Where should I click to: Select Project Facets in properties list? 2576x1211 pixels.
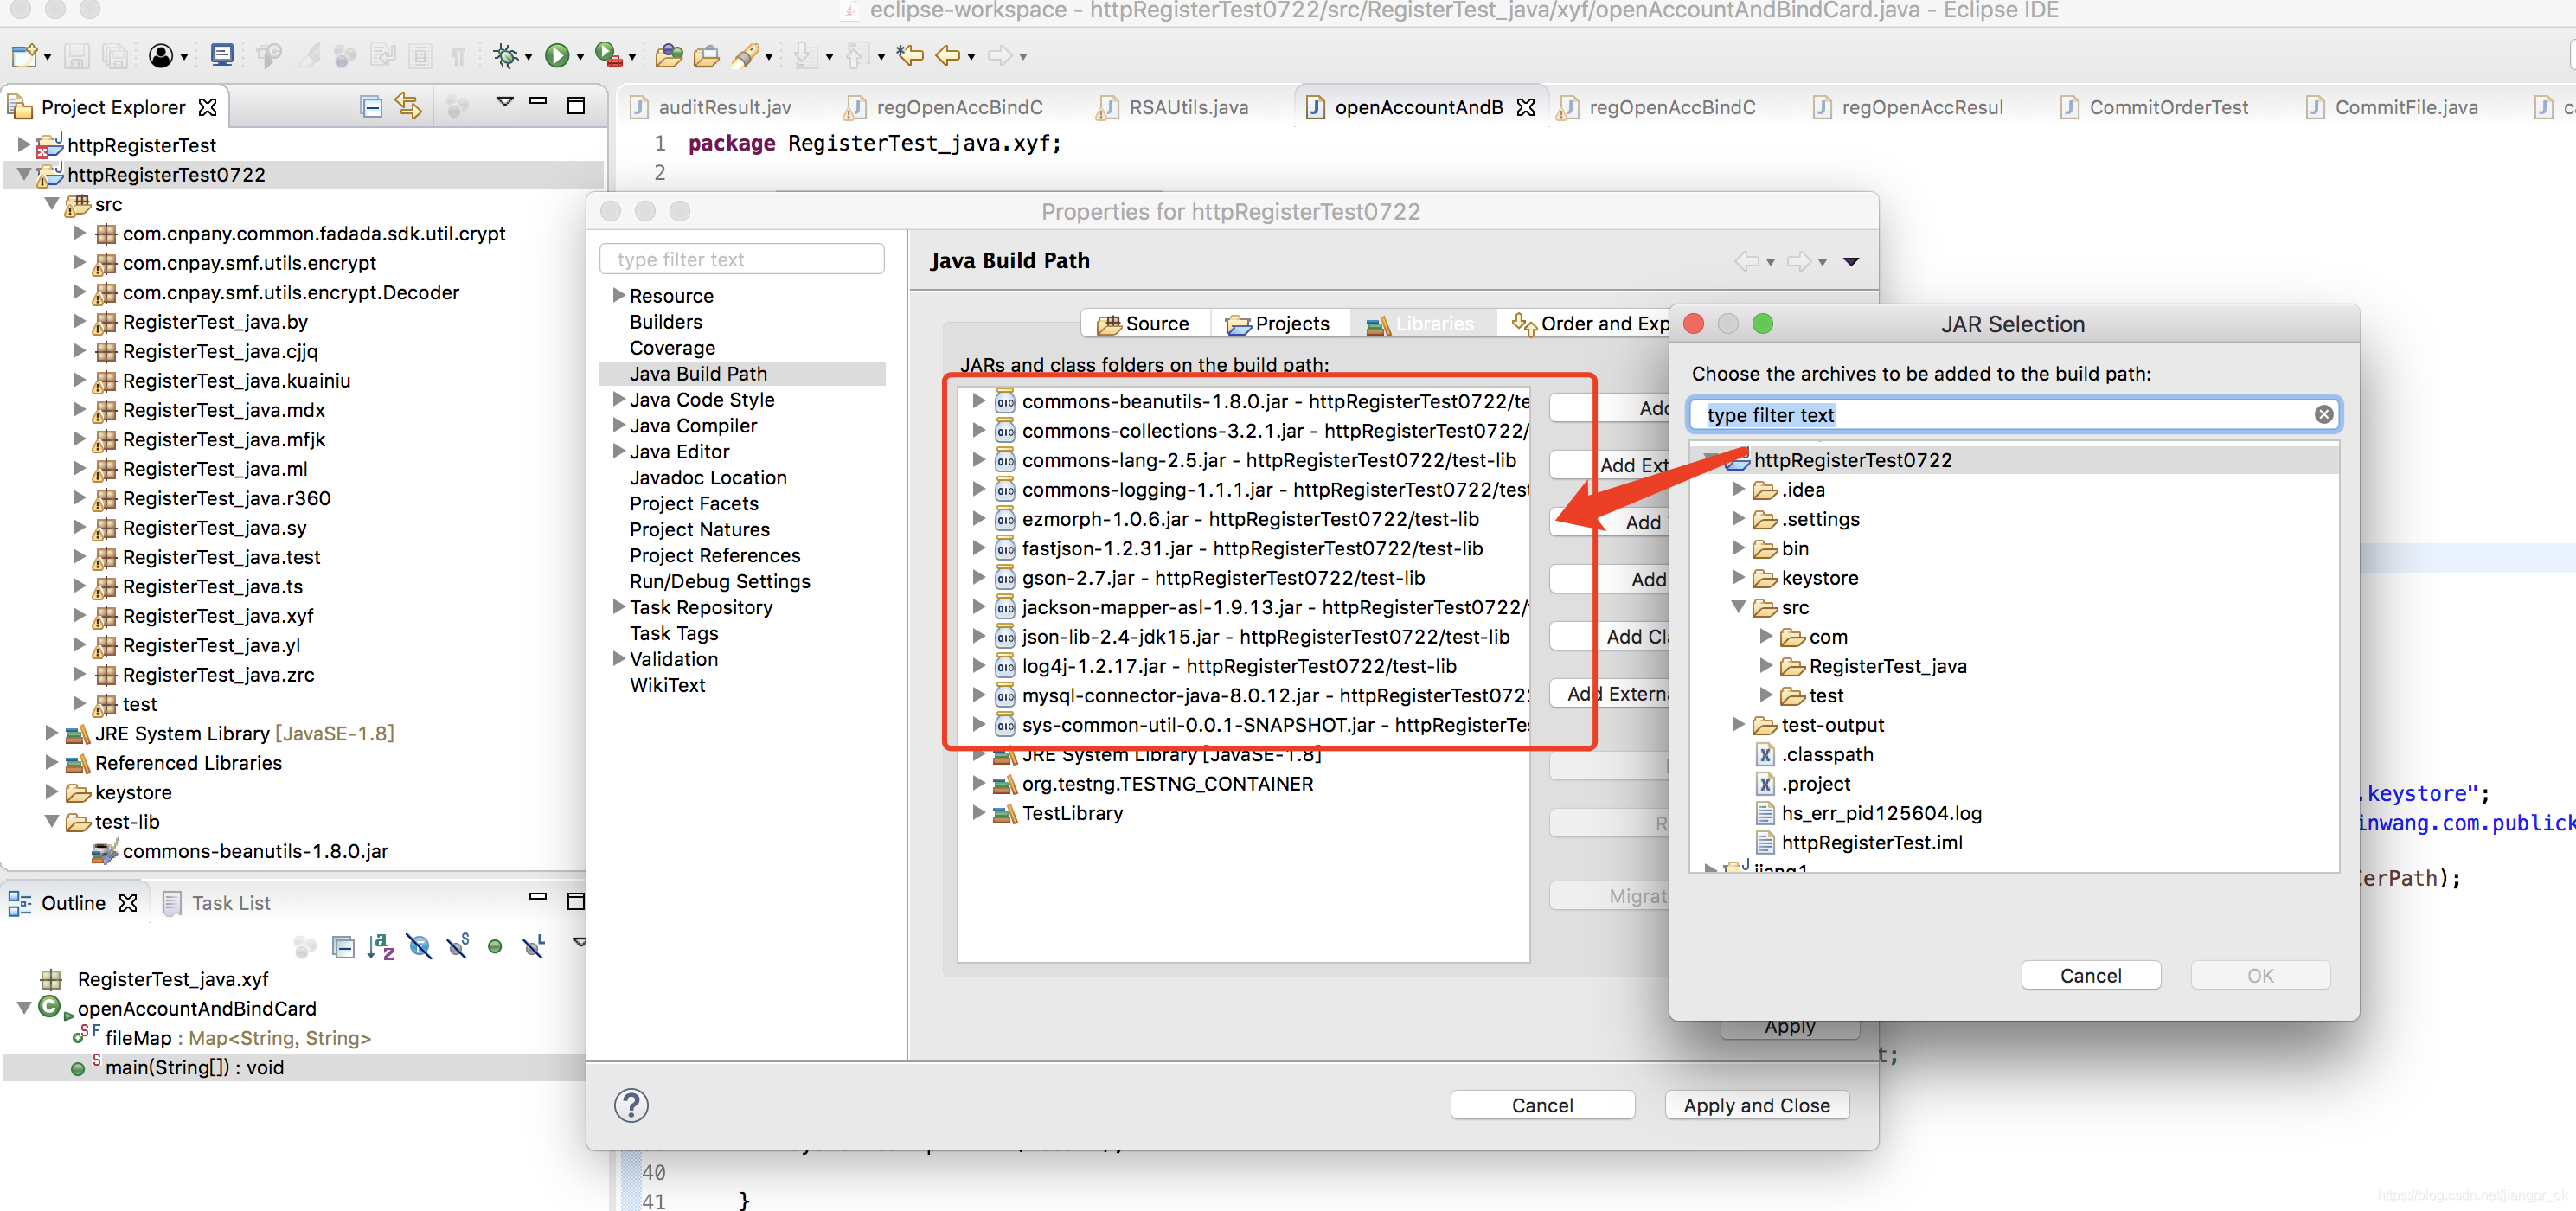point(693,503)
